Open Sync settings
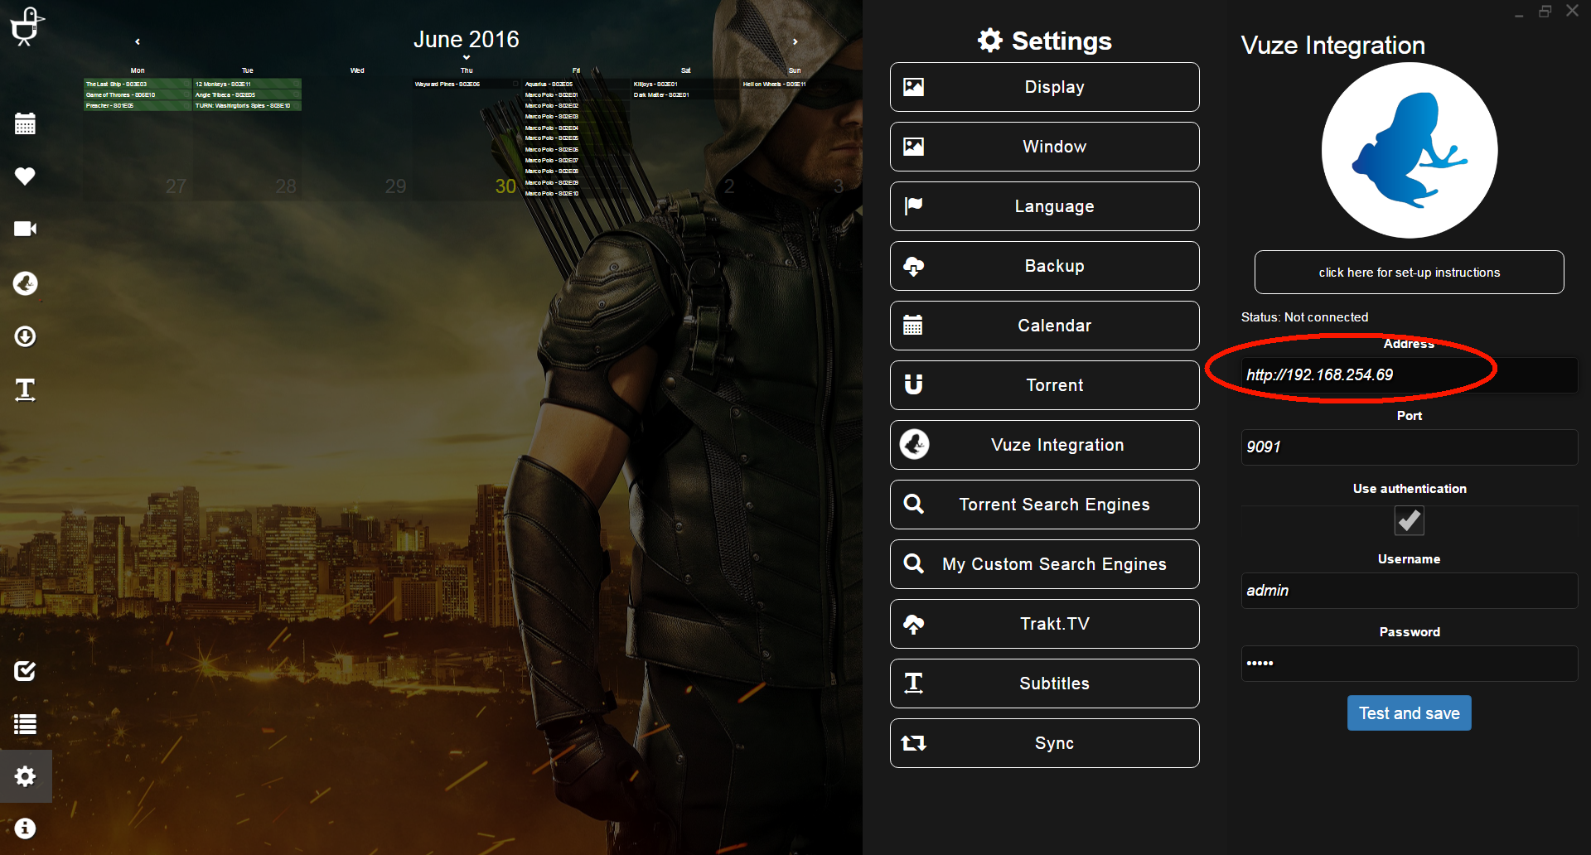1591x855 pixels. coord(1044,743)
